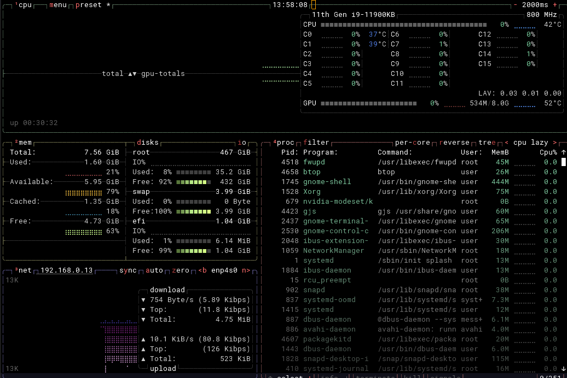The image size is (567, 378).
Task: Toggle zero to reset net totals
Action: coord(181,270)
